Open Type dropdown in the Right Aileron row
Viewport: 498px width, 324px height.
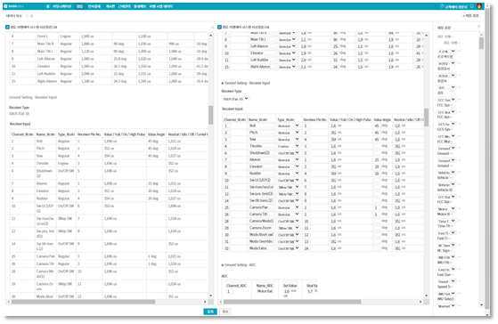point(287,67)
